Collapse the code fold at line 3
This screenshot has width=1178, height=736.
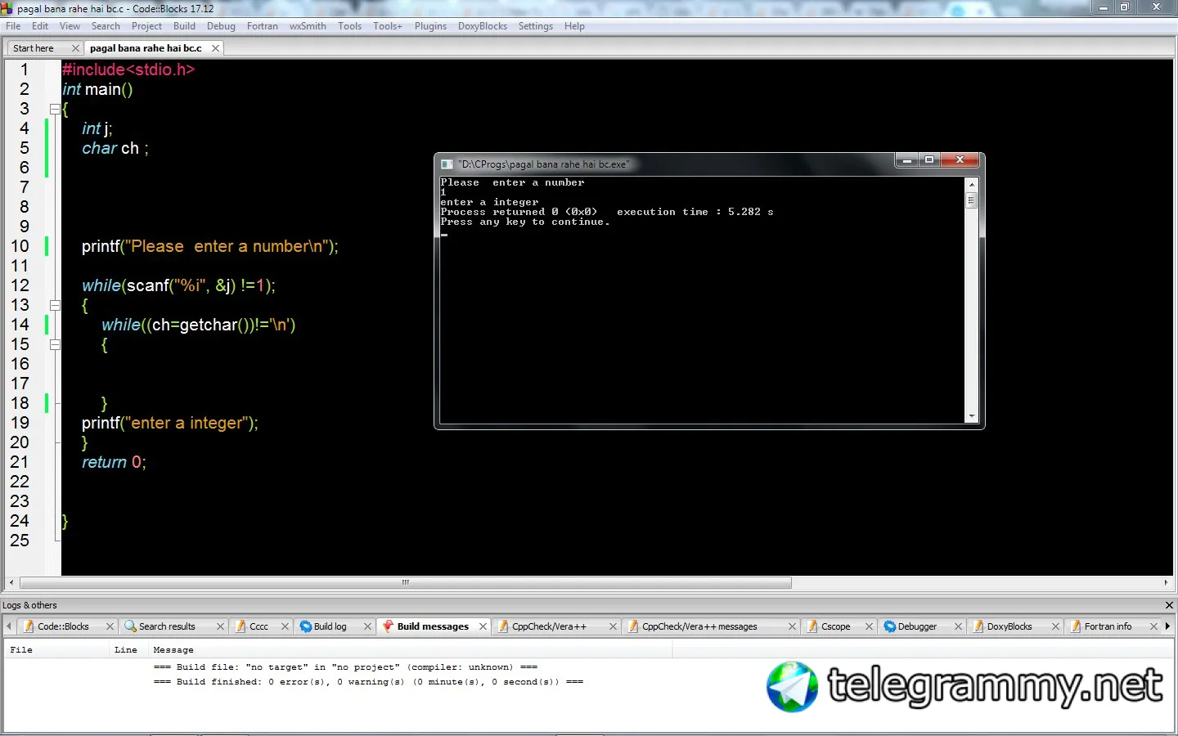click(55, 109)
